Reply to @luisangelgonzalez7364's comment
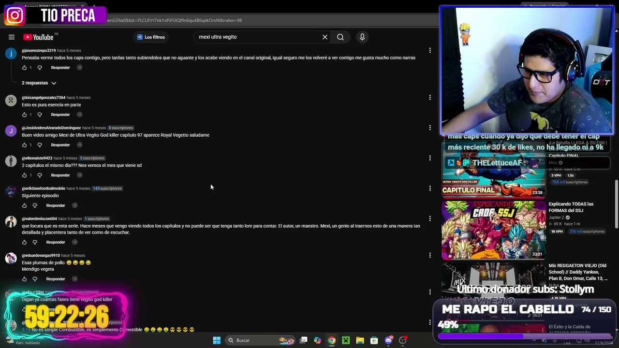The width and height of the screenshot is (619, 348). coord(60,115)
